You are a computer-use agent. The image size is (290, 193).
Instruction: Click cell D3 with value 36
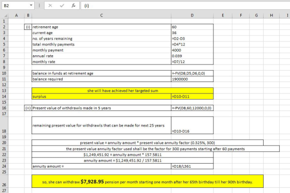point(192,33)
